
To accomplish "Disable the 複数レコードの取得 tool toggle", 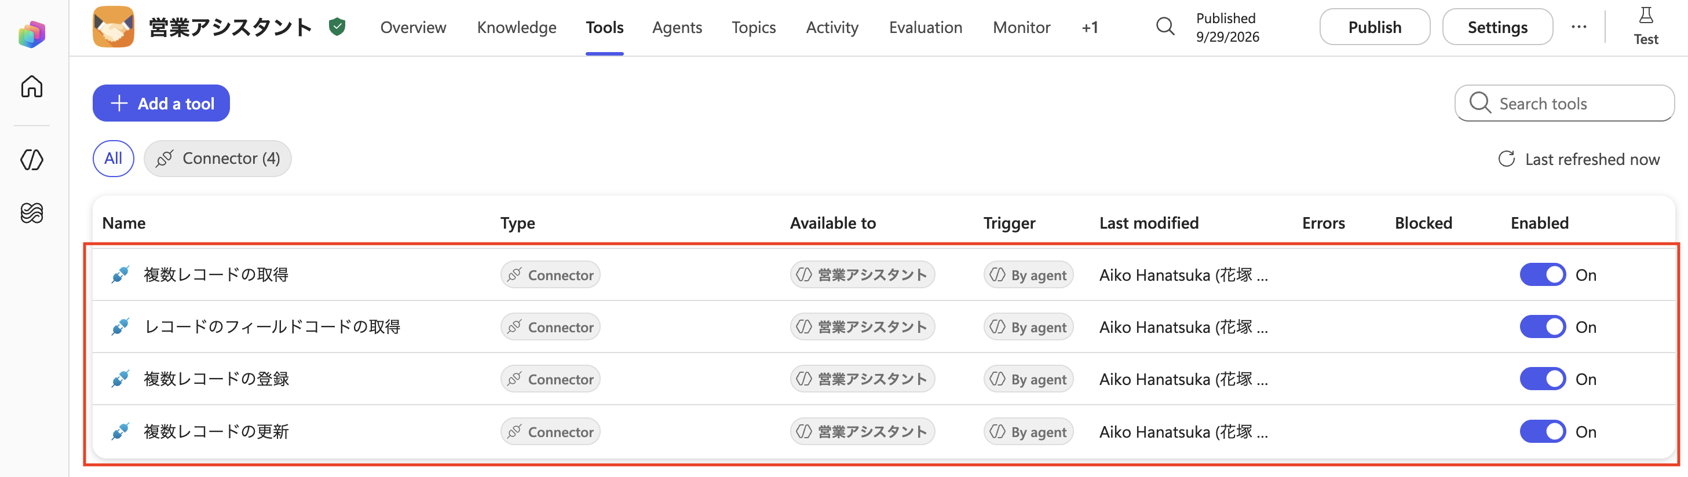I will click(1543, 274).
